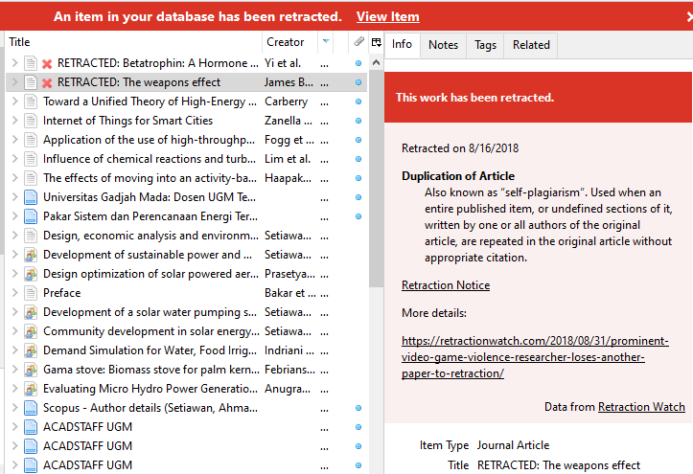Click attachment dot on Scopus row
This screenshot has width=693, height=474.
click(x=358, y=408)
